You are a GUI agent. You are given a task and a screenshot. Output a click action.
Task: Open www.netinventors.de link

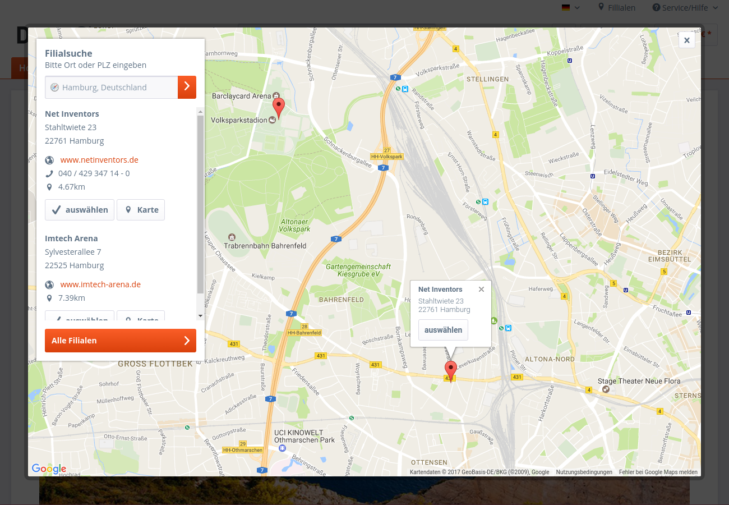tap(99, 160)
